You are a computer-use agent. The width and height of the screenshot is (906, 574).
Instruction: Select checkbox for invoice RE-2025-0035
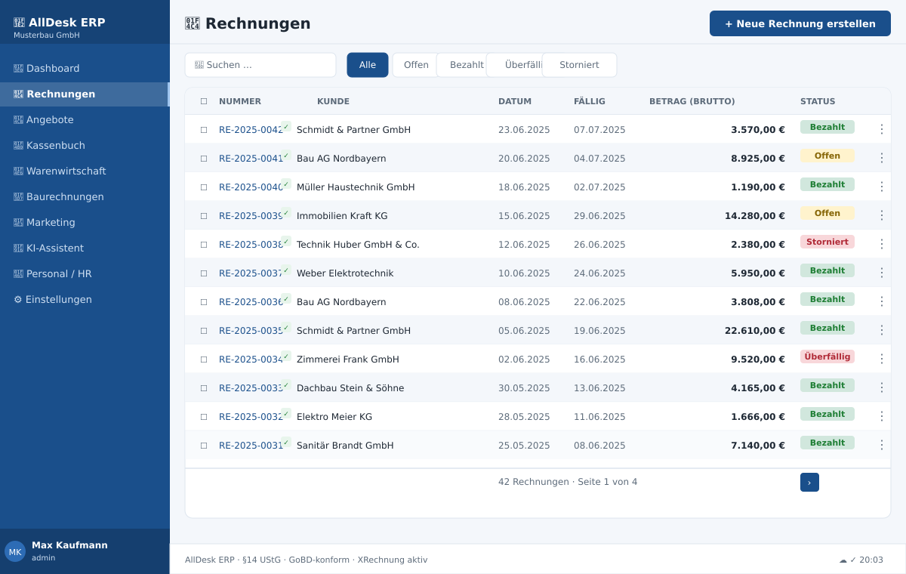204,331
